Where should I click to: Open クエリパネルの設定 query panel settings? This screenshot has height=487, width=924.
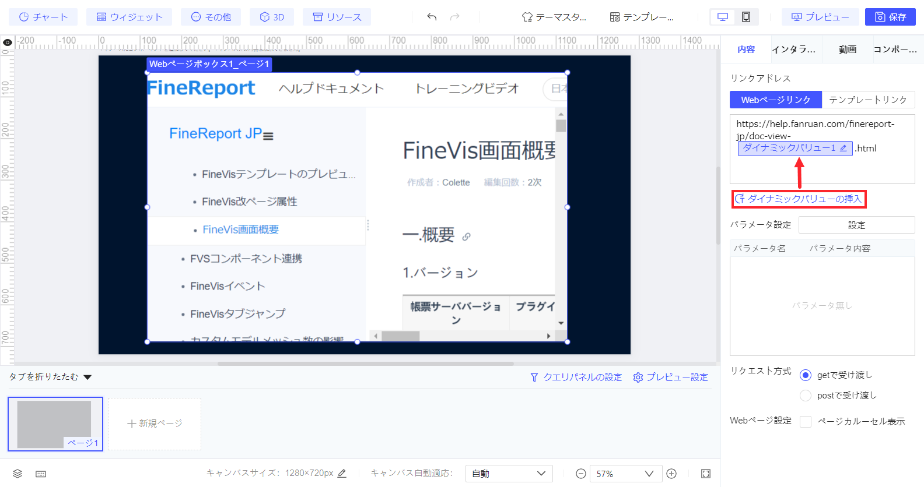[576, 377]
